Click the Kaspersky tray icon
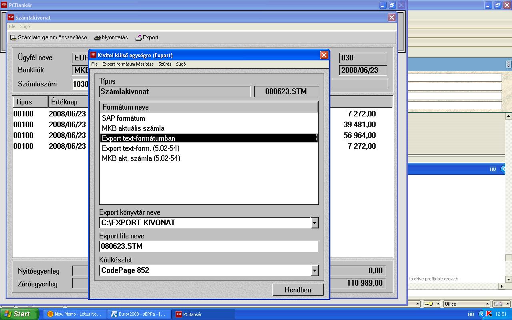Viewport: 512px width, 320px height. click(489, 314)
